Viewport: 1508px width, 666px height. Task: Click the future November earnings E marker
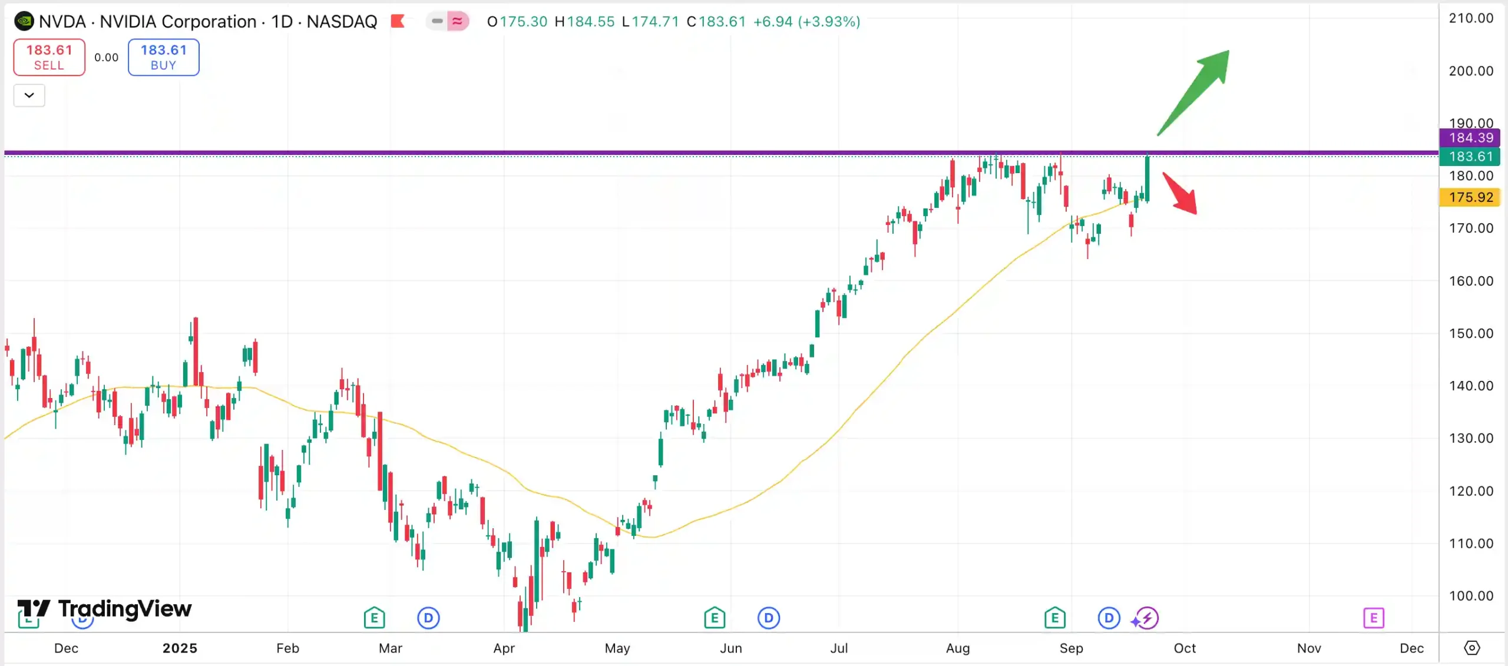pyautogui.click(x=1373, y=618)
